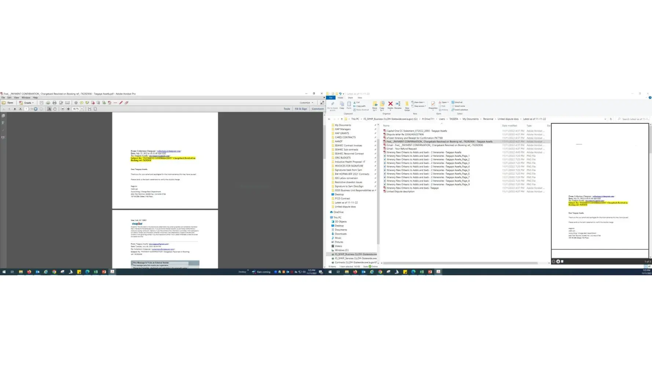652x367 pixels.
Task: Click the File tab in File Explorer
Action: point(331,98)
